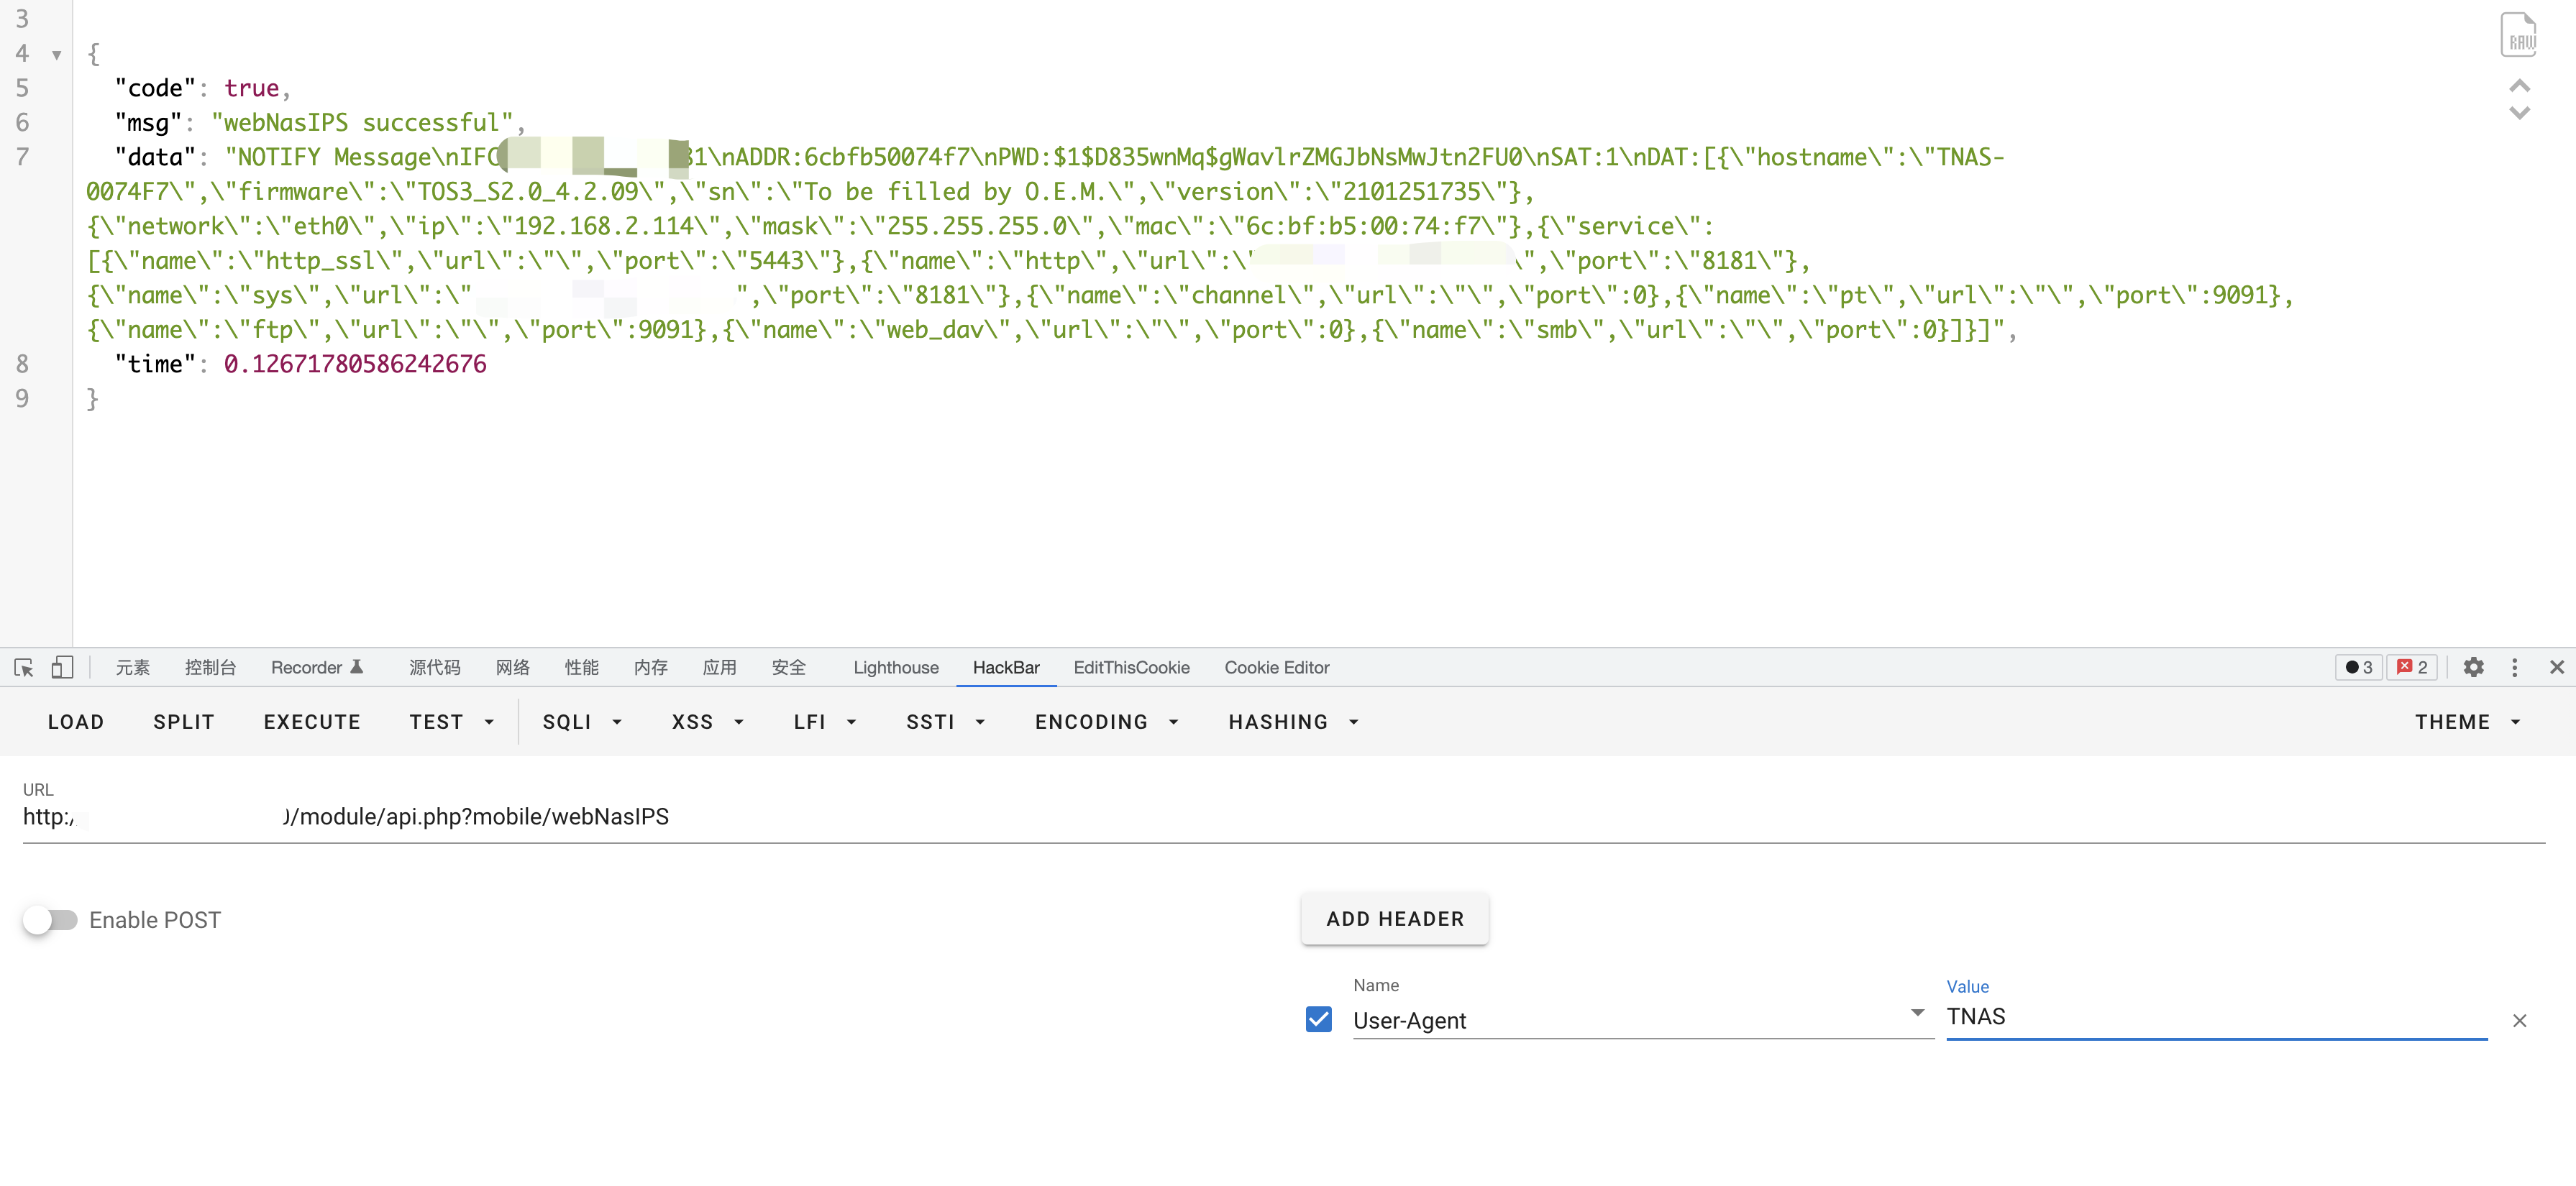Open the DevTools three-dot menu
This screenshot has width=2576, height=1186.
click(2514, 668)
